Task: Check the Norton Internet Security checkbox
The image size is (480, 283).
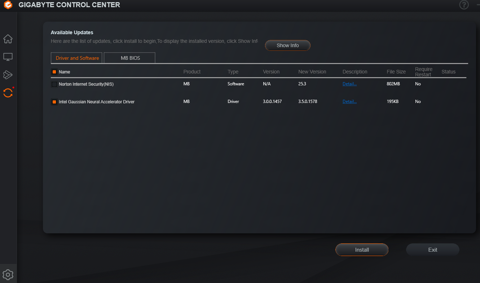Action: (x=54, y=84)
